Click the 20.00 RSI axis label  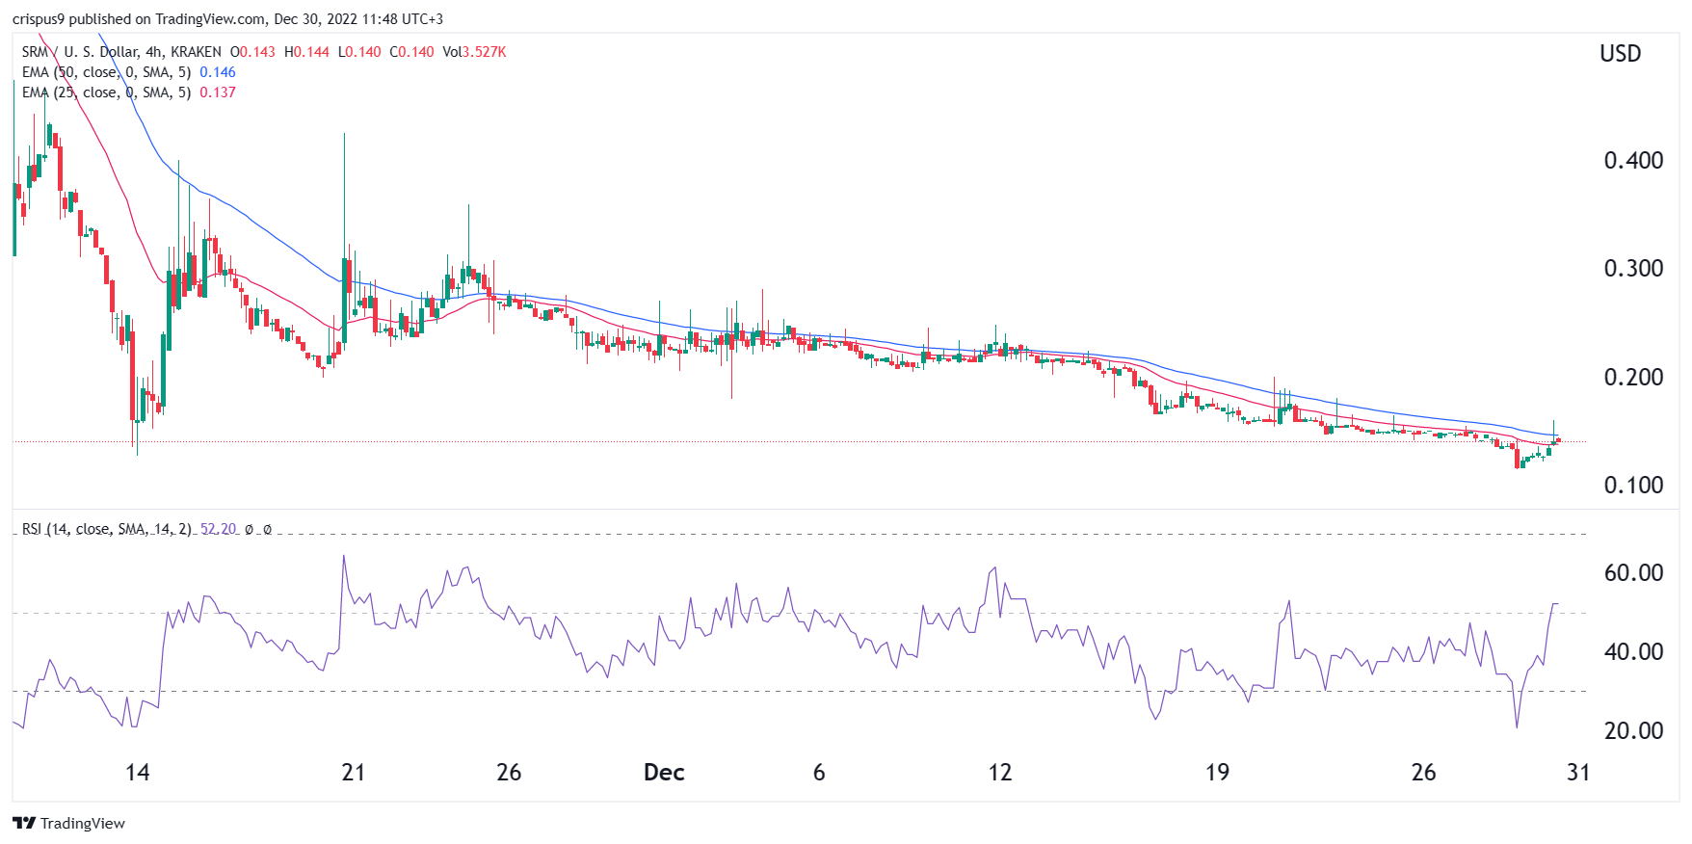(x=1633, y=731)
